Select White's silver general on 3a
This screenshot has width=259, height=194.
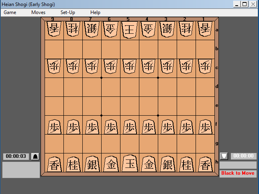click(167, 29)
